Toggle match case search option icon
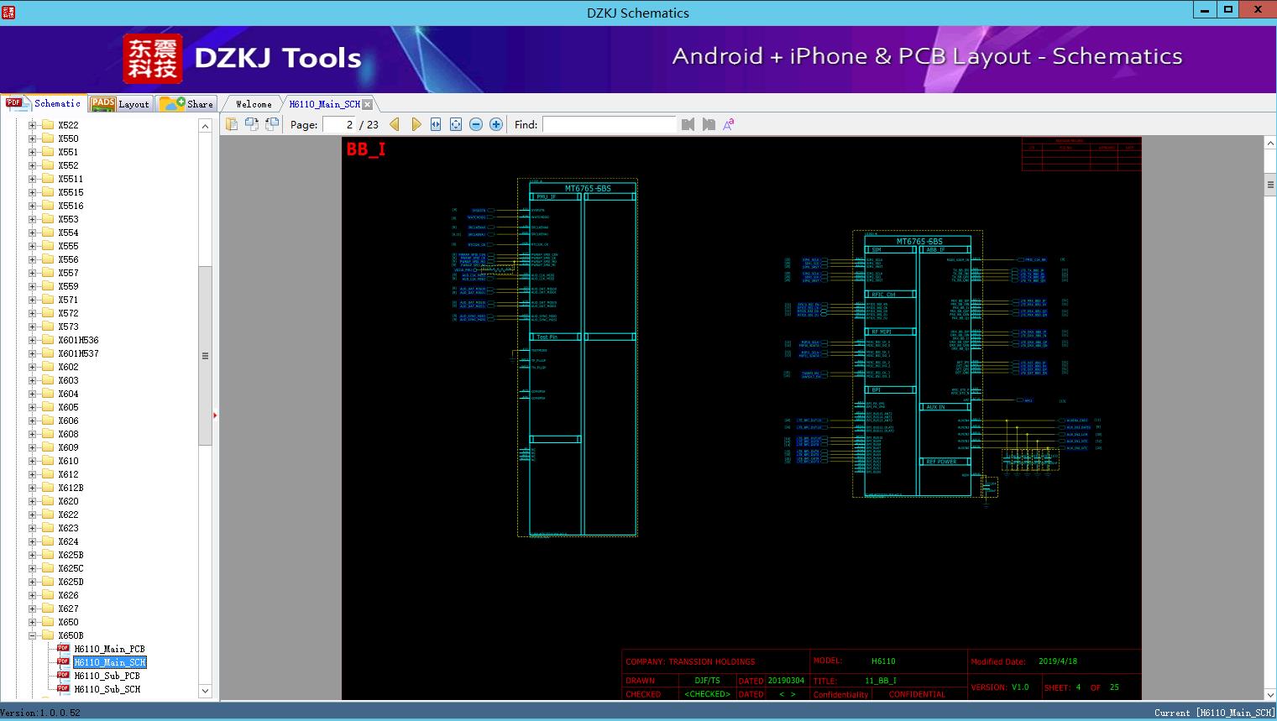The width and height of the screenshot is (1277, 721). (x=729, y=124)
